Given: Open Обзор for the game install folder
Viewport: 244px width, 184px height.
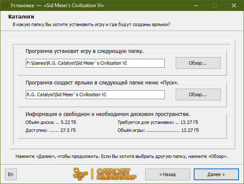Looking at the screenshot, I should coord(198,63).
